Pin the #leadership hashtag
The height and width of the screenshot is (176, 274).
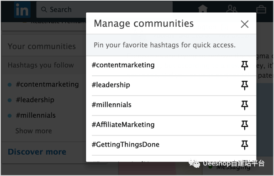[x=244, y=85]
